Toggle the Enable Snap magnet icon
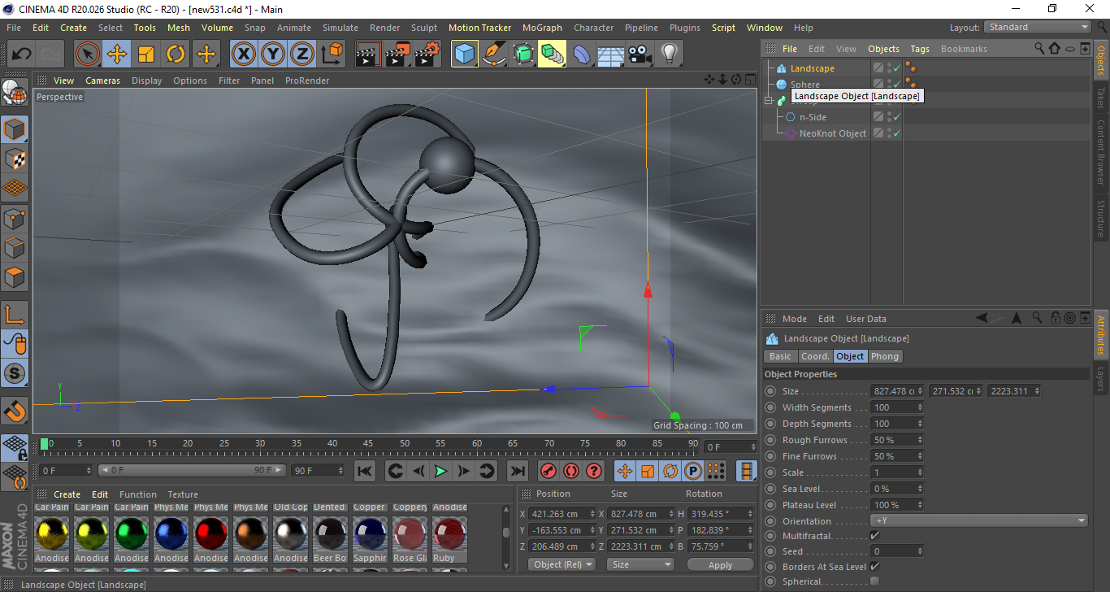 point(15,411)
